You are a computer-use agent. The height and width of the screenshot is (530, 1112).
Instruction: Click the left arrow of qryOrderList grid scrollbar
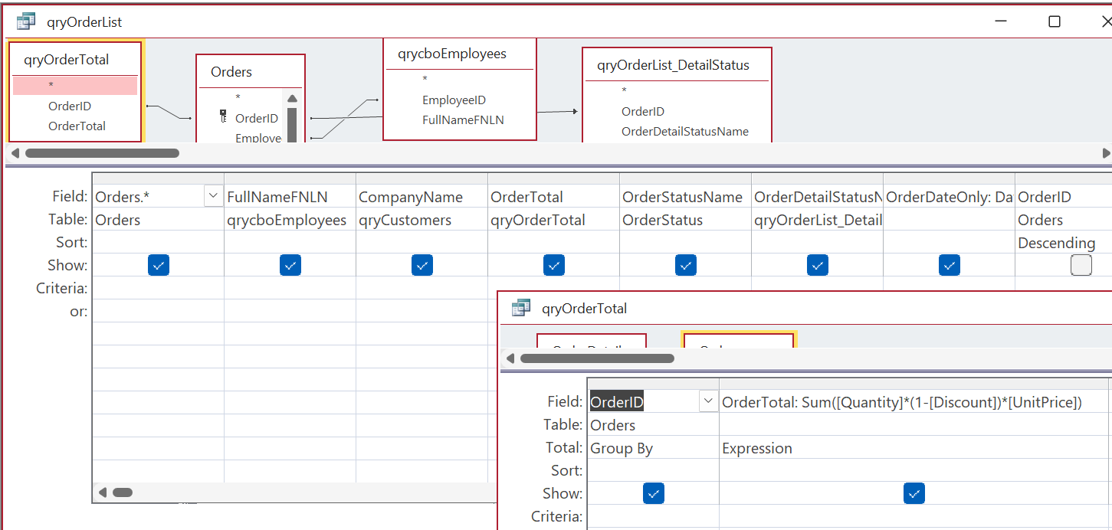(103, 492)
